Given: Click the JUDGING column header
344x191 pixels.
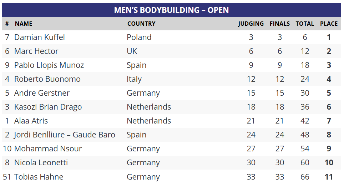Looking at the screenshot, I should pyautogui.click(x=251, y=24).
